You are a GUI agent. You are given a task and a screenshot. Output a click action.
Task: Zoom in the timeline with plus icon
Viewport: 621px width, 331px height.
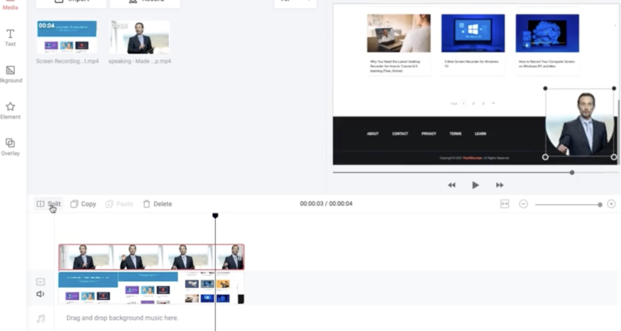[x=611, y=204]
